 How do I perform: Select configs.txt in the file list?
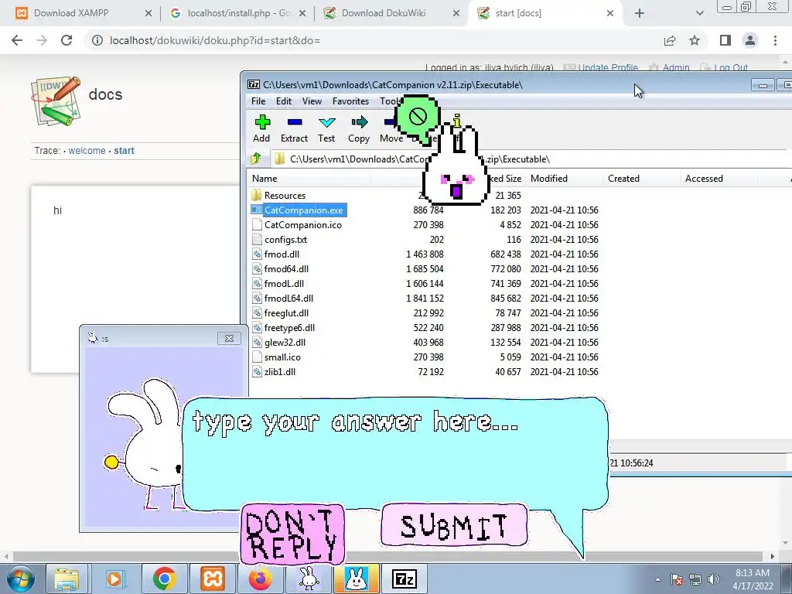pos(285,240)
